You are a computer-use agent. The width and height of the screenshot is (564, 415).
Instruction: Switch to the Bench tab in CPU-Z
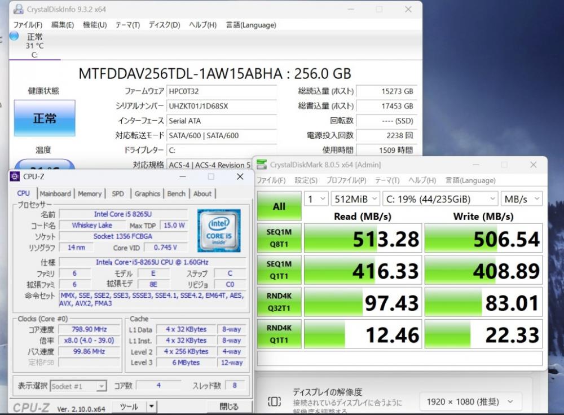click(x=176, y=194)
